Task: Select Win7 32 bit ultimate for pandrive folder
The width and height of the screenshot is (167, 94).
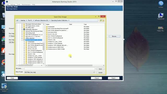Action: pyautogui.click(x=58, y=30)
